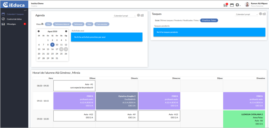Screen dimensions: 269x128
Task: Go to next month in mini calendar
Action: click(66, 31)
